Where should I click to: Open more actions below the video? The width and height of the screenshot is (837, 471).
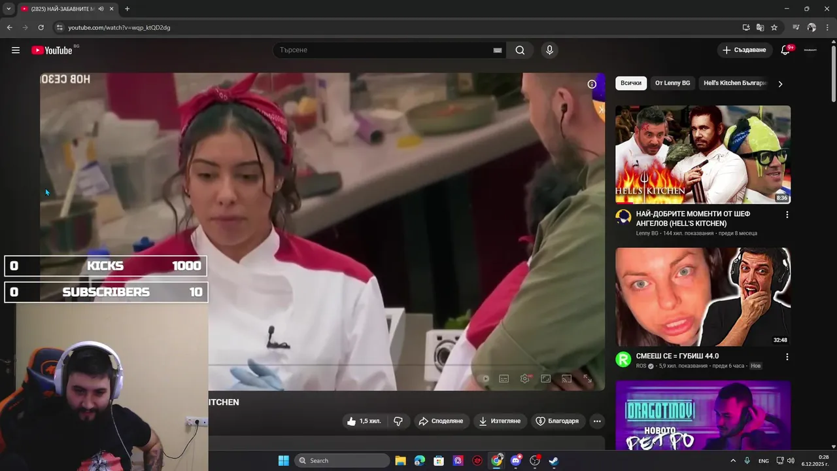point(597,421)
